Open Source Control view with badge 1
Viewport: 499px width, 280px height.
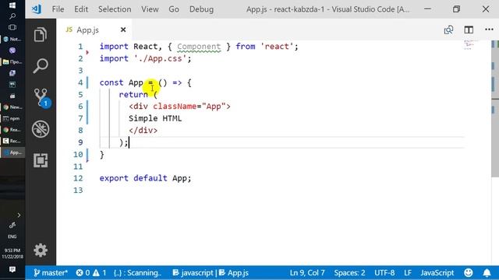point(41,98)
